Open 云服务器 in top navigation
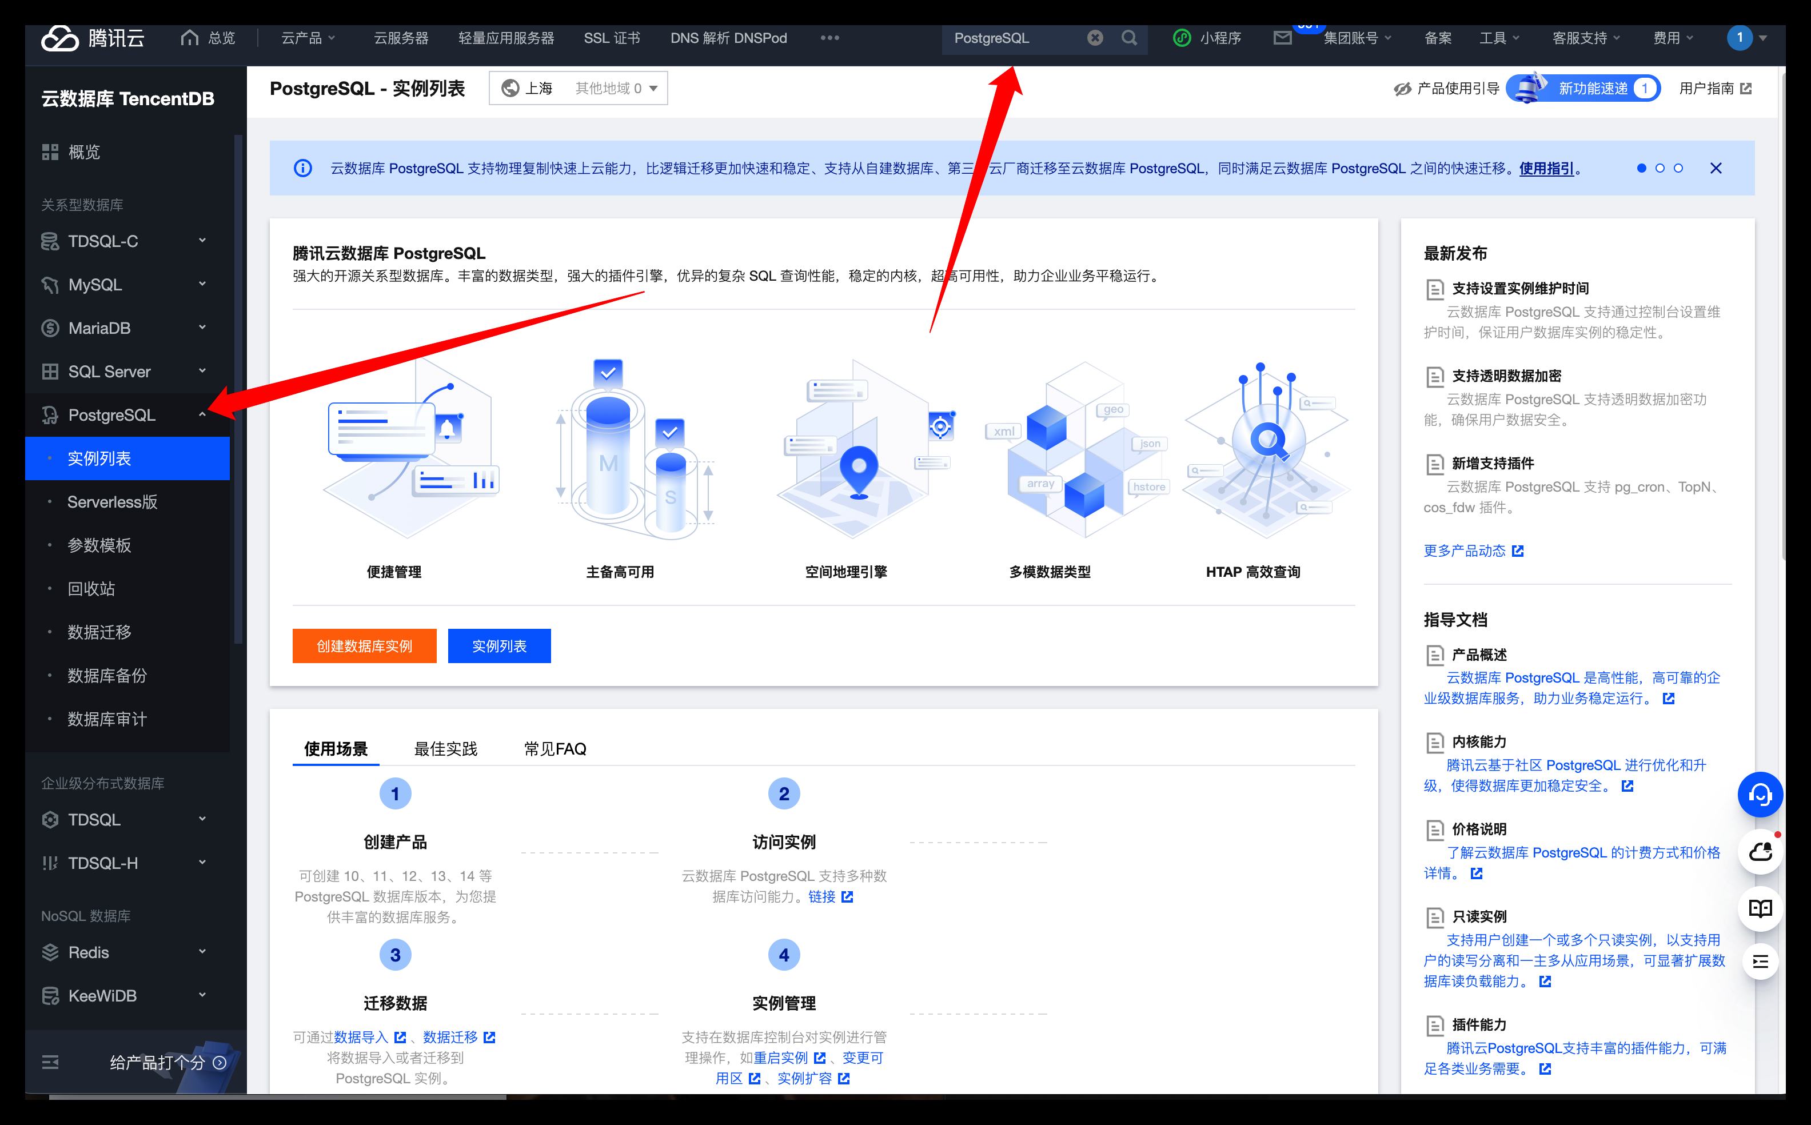 (x=401, y=38)
